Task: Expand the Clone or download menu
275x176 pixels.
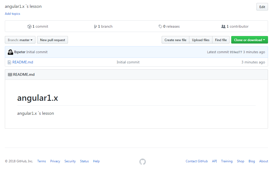Action: pyautogui.click(x=249, y=40)
